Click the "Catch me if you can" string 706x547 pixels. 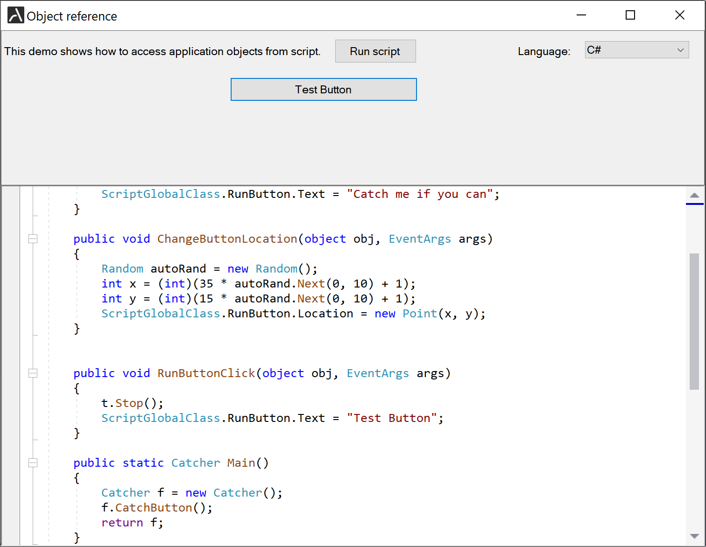coord(420,194)
